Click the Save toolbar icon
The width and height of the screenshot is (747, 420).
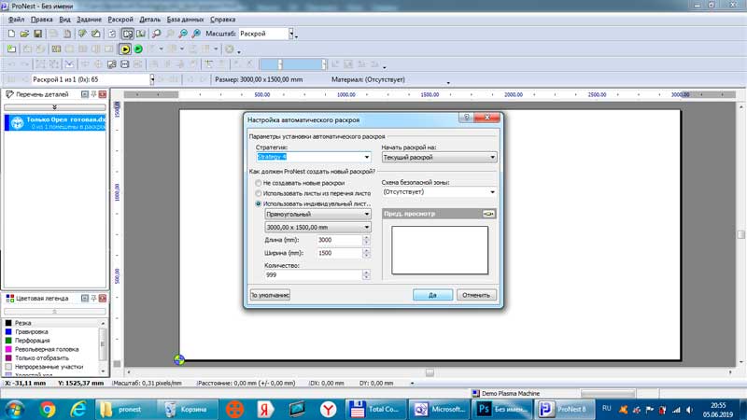[37, 34]
